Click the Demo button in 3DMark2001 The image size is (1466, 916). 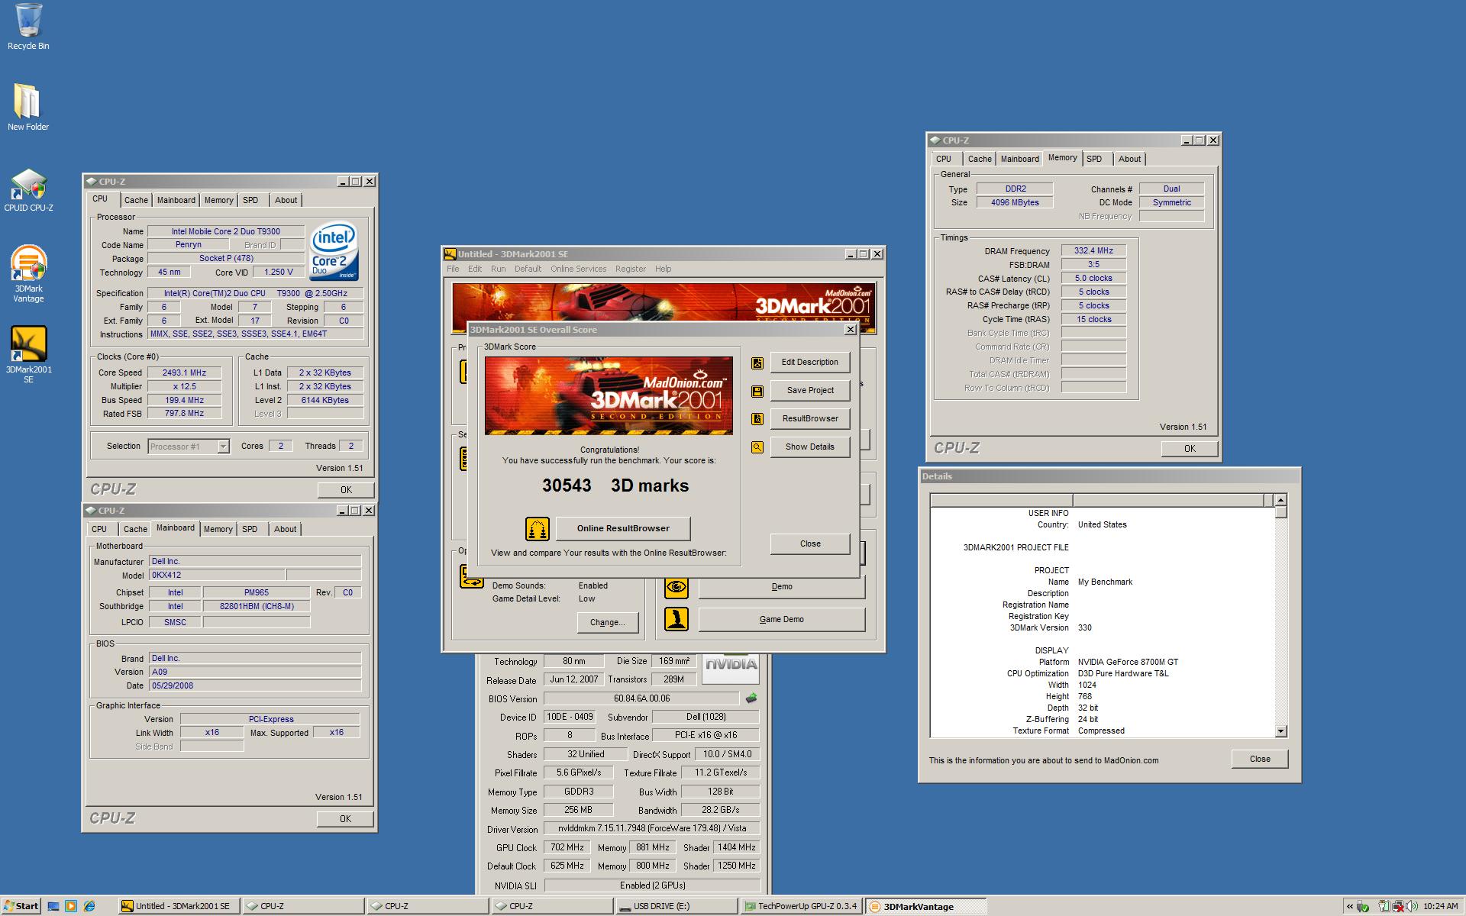tap(781, 586)
